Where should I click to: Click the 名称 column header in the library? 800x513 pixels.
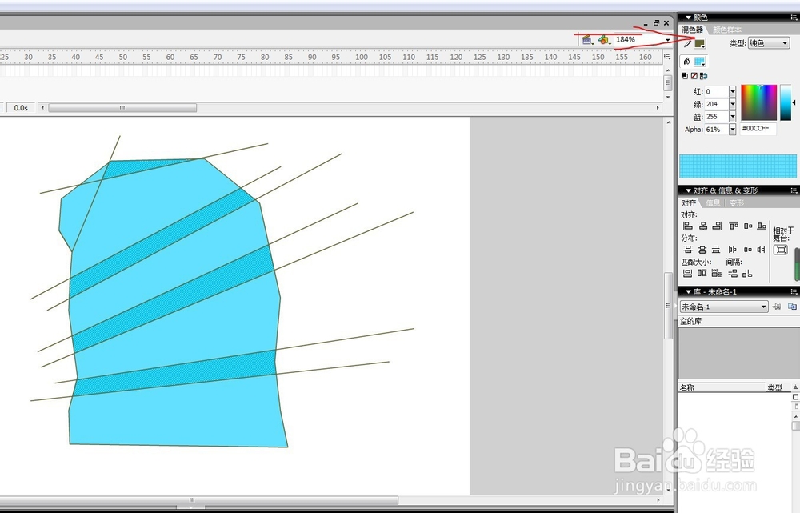(722, 387)
